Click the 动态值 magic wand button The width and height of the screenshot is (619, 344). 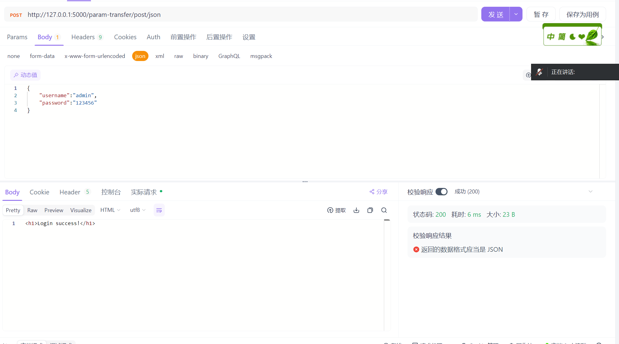(26, 75)
